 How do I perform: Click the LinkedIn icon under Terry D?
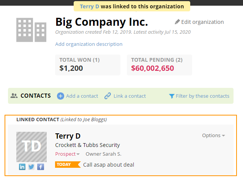[x=22, y=167]
